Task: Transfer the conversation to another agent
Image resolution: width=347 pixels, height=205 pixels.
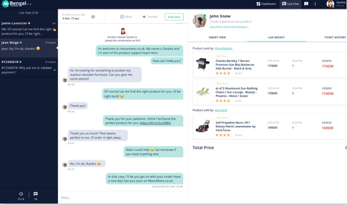Action: click(x=150, y=17)
